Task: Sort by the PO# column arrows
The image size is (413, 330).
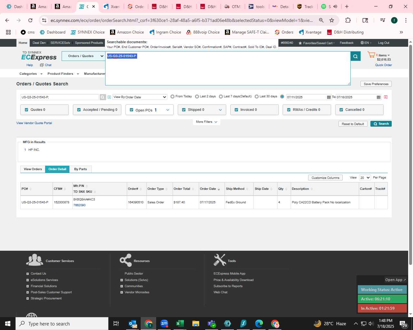Action: coord(31,189)
